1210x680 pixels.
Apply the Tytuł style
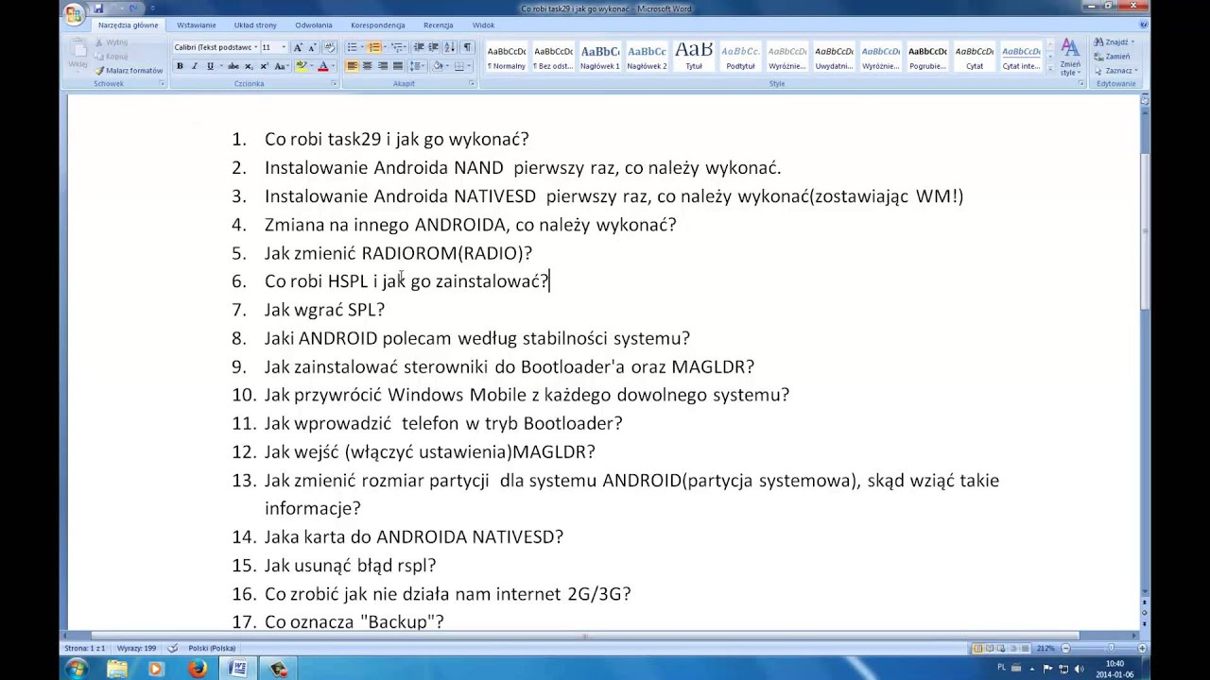(x=694, y=57)
